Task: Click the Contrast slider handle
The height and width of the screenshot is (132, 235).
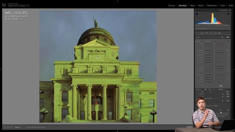Action: click(214, 53)
